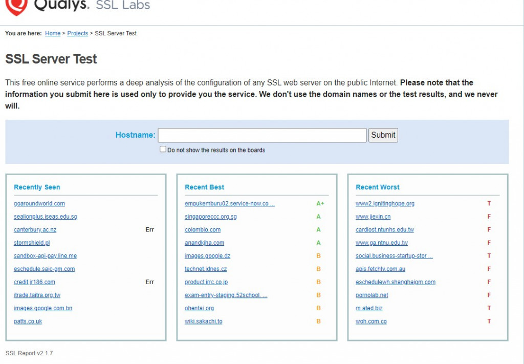Click the Recent Worst heading
This screenshot has width=524, height=364.
pos(377,187)
